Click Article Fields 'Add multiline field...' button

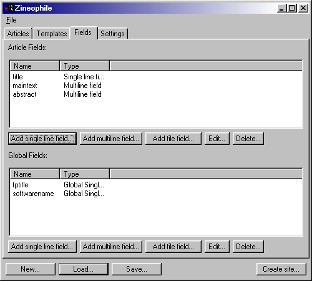click(x=111, y=139)
